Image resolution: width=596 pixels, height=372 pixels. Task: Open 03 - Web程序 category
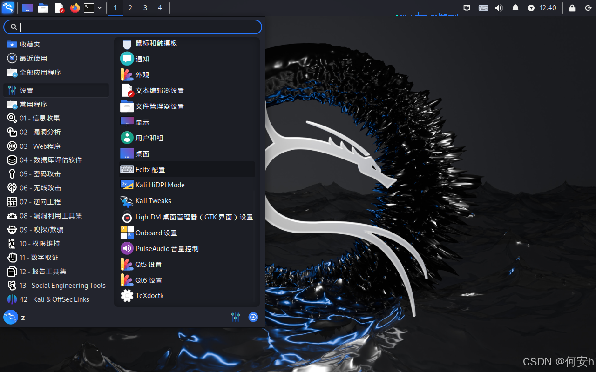click(x=56, y=146)
